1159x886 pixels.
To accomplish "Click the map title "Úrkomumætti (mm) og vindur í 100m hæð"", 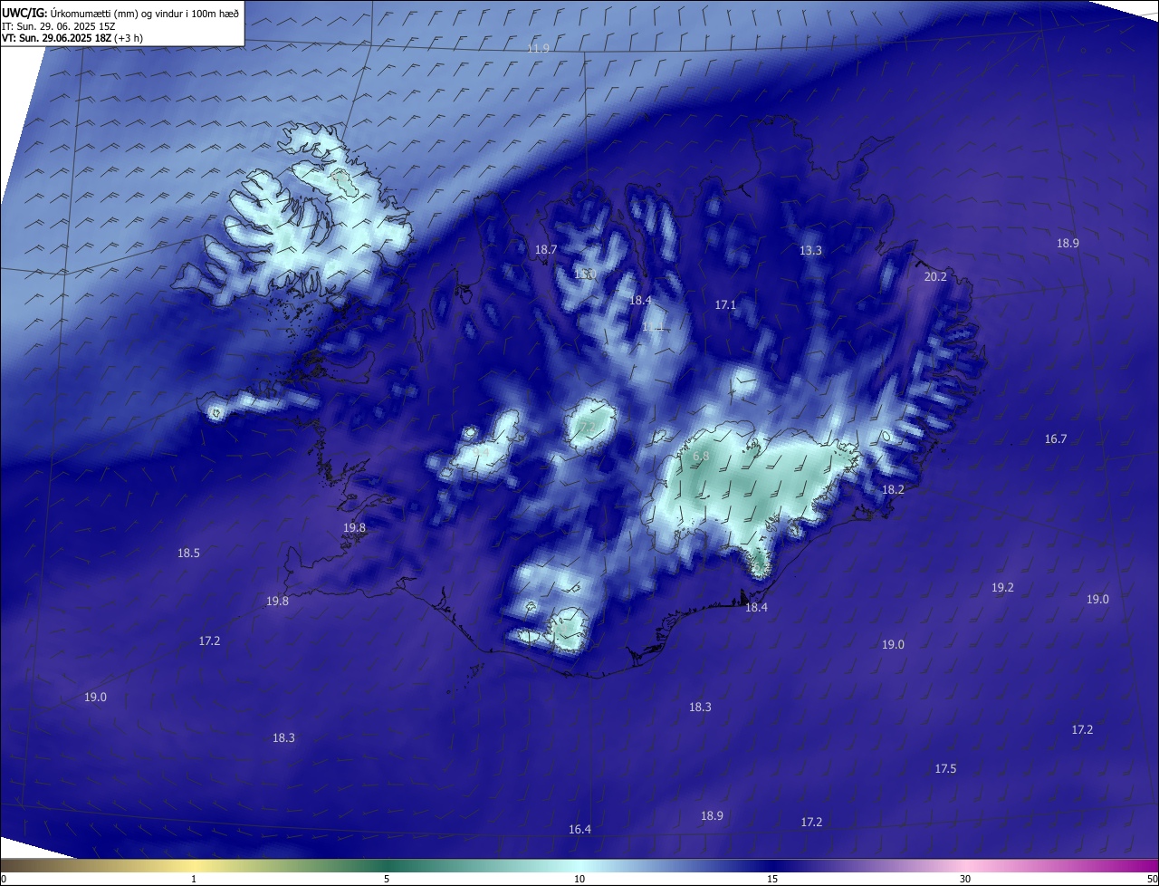I will 144,14.
